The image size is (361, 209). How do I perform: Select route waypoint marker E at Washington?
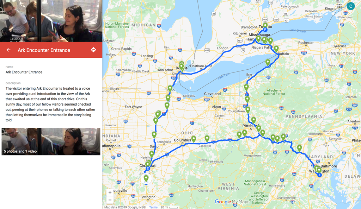319,175
